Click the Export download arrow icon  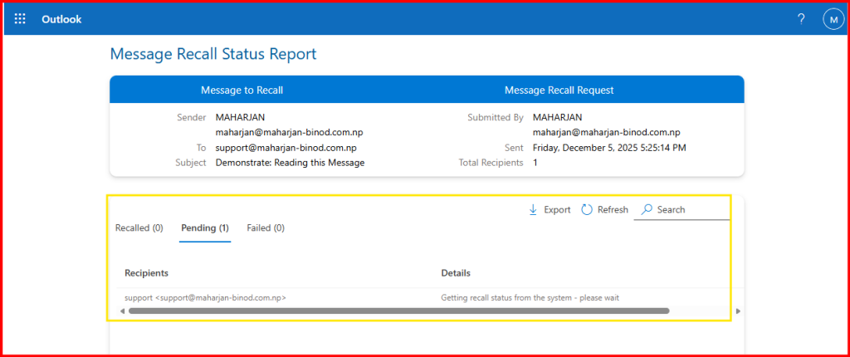pos(533,210)
